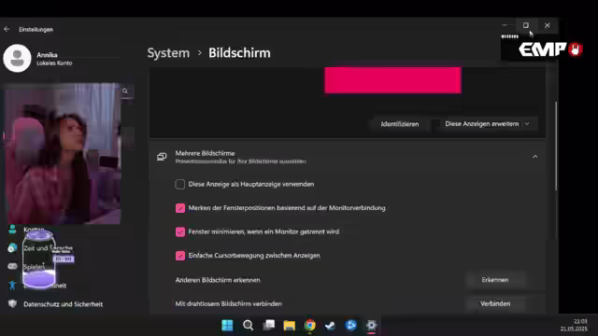The image size is (598, 336).
Task: Open the blue app icon next to Steam
Action: (351, 326)
